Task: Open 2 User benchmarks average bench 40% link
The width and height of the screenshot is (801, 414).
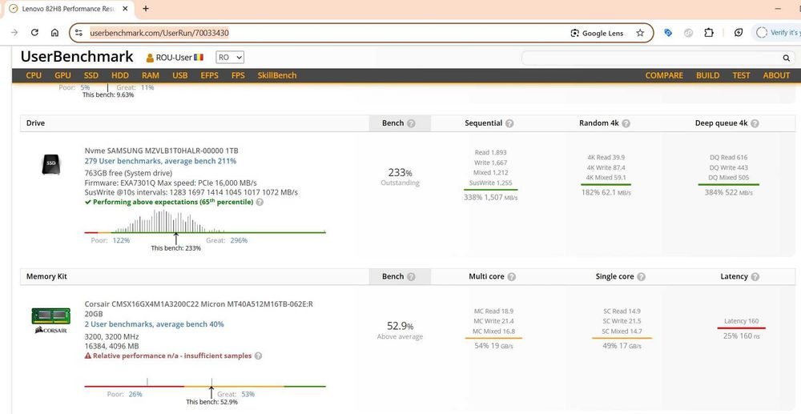Action: [x=155, y=324]
